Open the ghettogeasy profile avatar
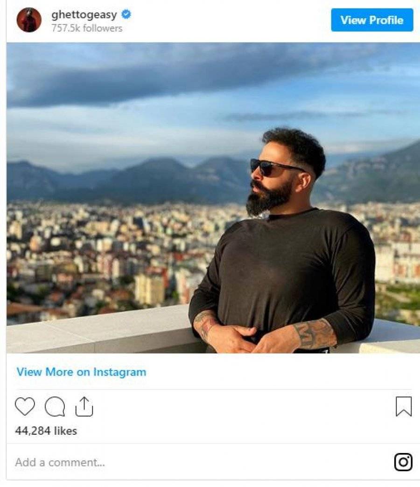Viewport: 420px width, 487px height. point(29,20)
